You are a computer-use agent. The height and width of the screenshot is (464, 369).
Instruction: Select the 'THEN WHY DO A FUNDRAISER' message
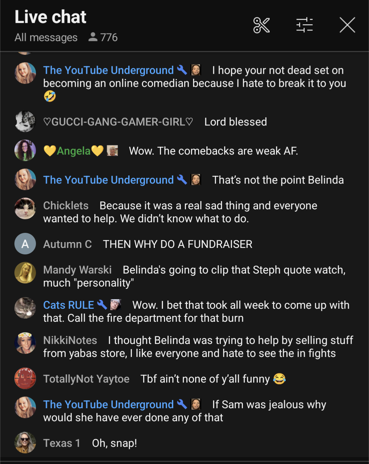coord(178,244)
